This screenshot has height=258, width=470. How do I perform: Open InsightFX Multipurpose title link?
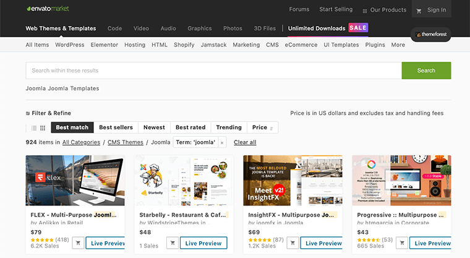tap(293, 215)
